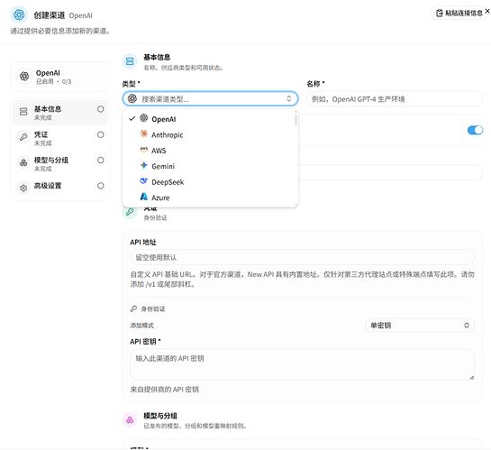The width and height of the screenshot is (491, 450).
Task: Toggle the blue enabled status switch
Action: (x=475, y=130)
